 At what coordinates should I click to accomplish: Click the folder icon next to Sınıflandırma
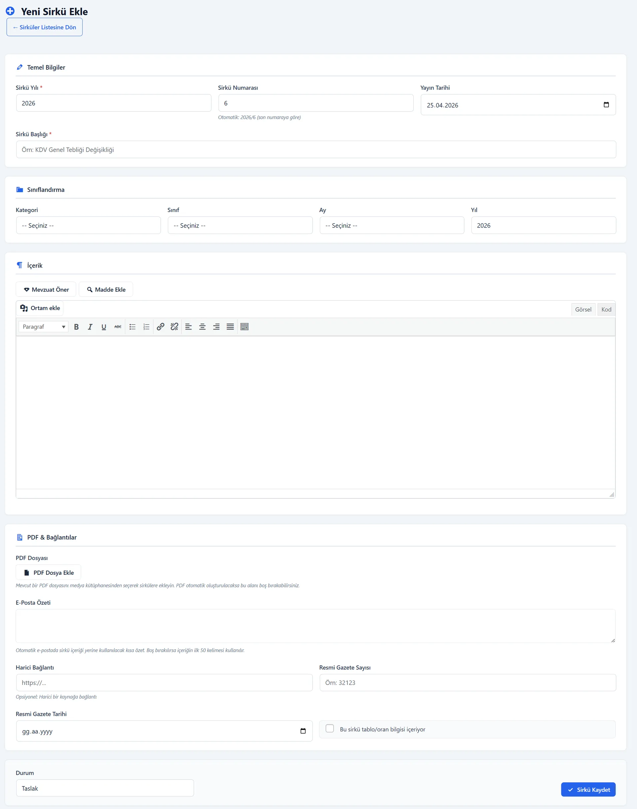pyautogui.click(x=20, y=189)
